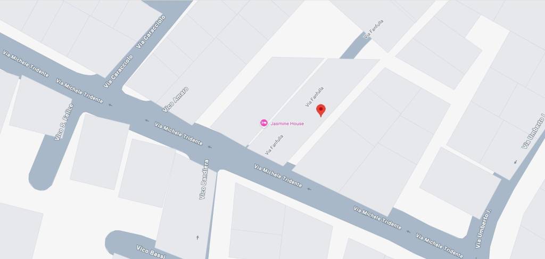Image resolution: width=545 pixels, height=259 pixels.
Task: Click the road arrow above Vico Bandiera entrance
Action: tap(210, 147)
